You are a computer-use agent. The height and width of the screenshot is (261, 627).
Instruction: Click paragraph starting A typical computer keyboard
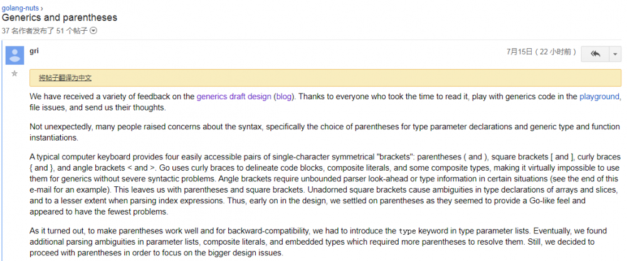(x=325, y=184)
